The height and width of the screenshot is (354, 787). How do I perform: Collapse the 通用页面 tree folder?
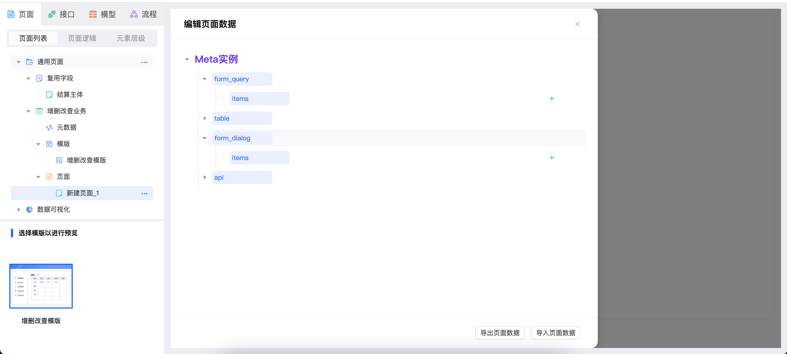pos(19,62)
